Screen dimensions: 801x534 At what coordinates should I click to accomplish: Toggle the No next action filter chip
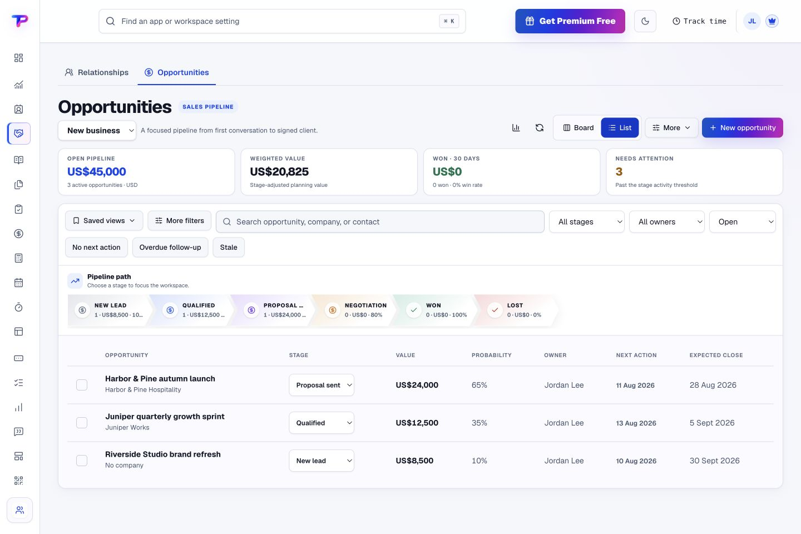(x=96, y=248)
